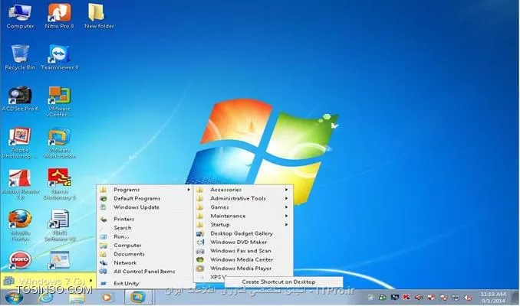Select the Adobe Reader desktop shortcut

20,184
